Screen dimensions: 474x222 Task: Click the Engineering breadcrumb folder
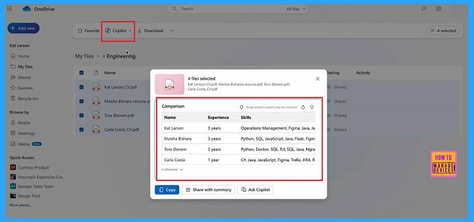click(x=121, y=56)
